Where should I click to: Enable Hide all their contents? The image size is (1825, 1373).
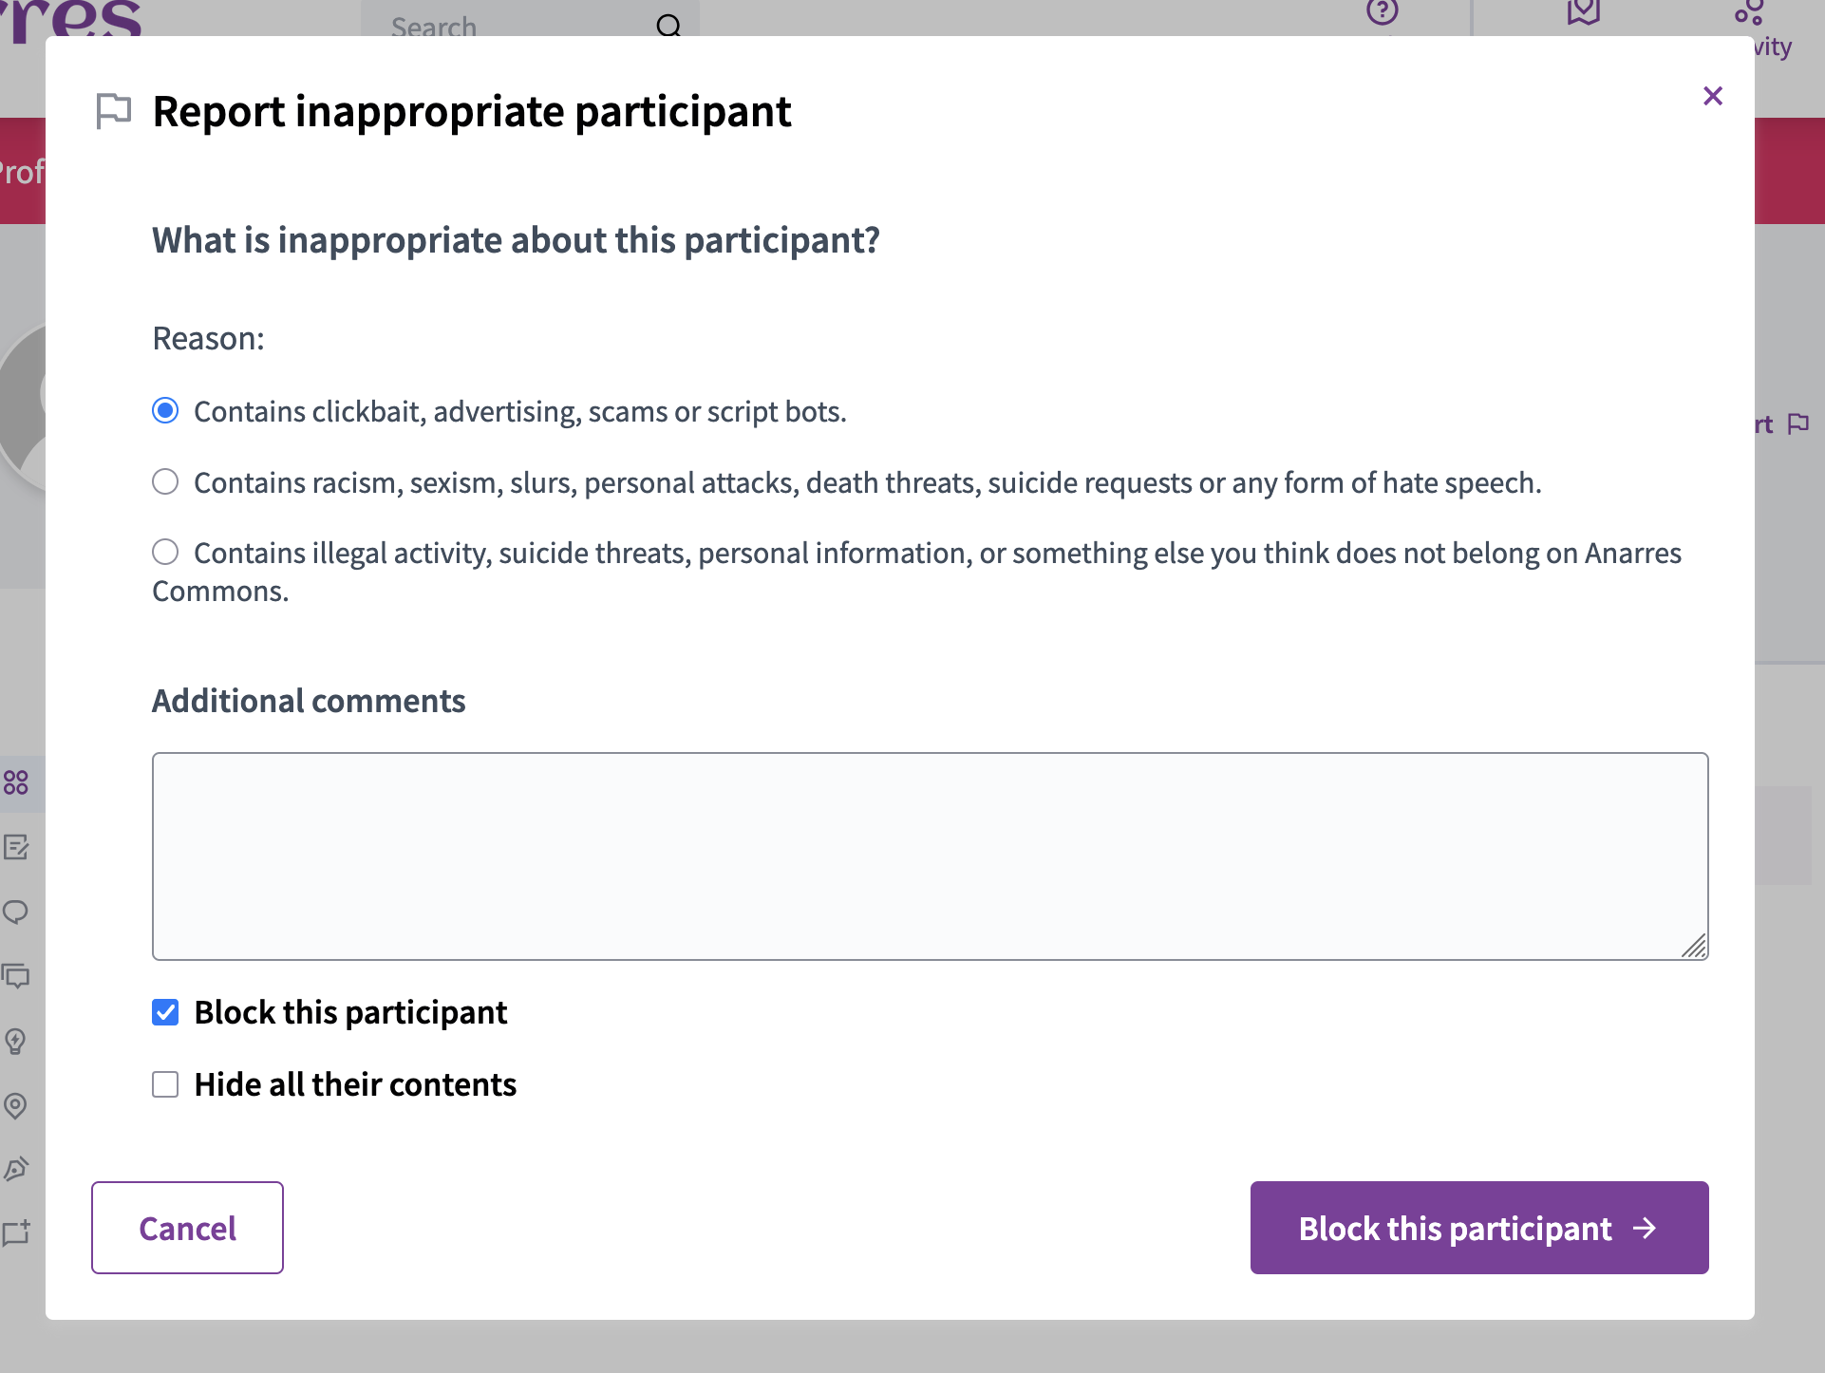click(x=165, y=1083)
